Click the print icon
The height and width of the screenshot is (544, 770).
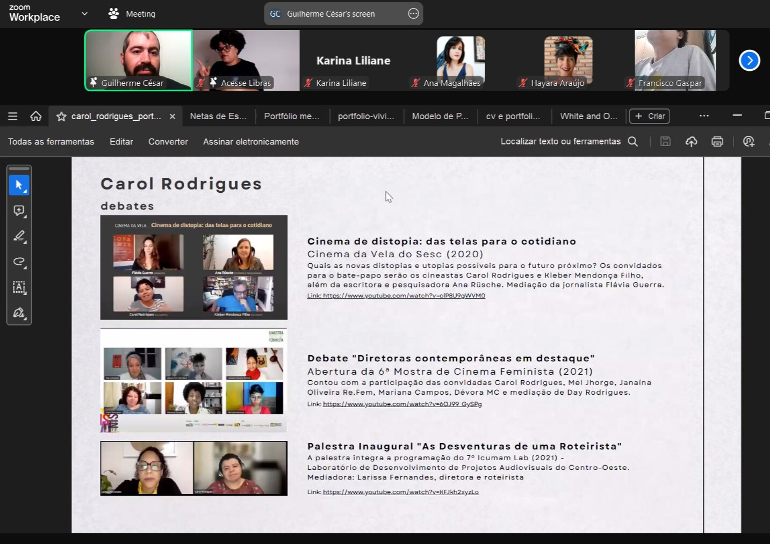coord(717,142)
